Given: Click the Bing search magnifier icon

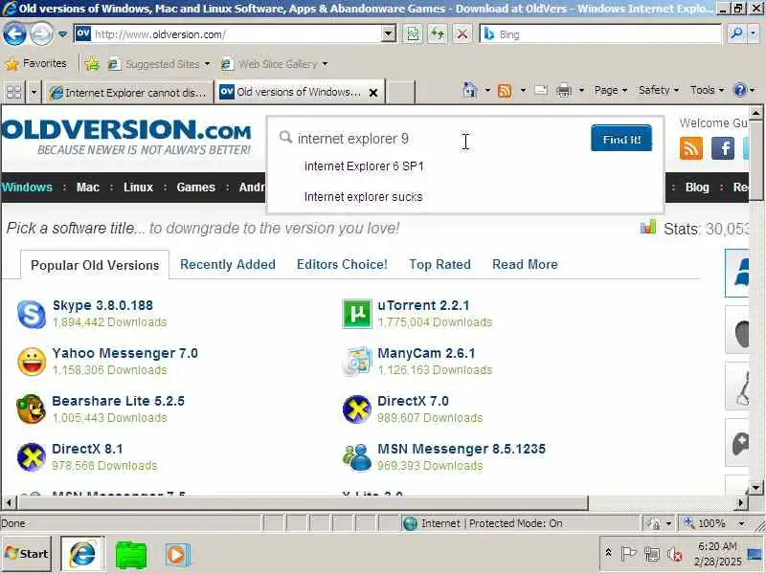Looking at the screenshot, I should tap(735, 33).
